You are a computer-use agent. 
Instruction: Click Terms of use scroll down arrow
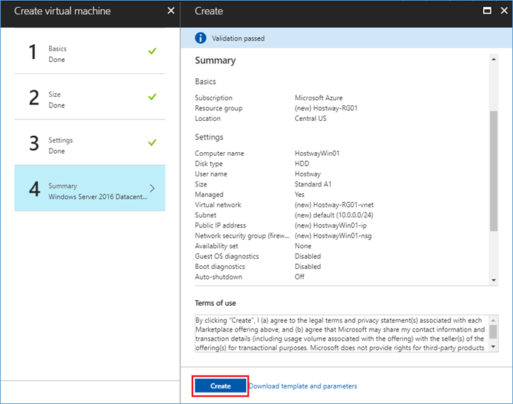click(493, 346)
